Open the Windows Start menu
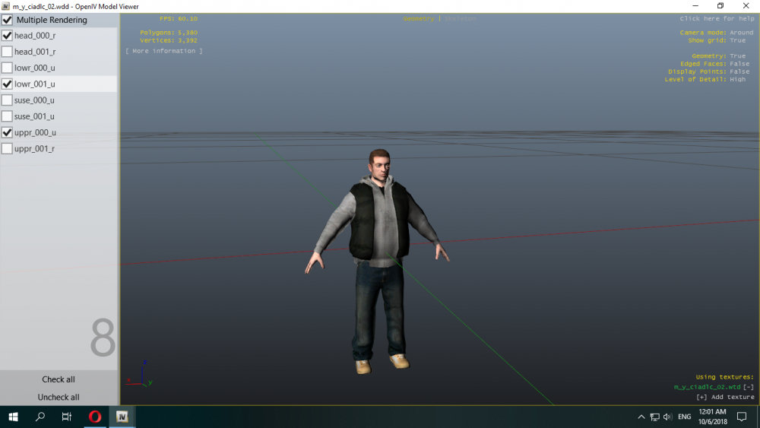 [13, 417]
